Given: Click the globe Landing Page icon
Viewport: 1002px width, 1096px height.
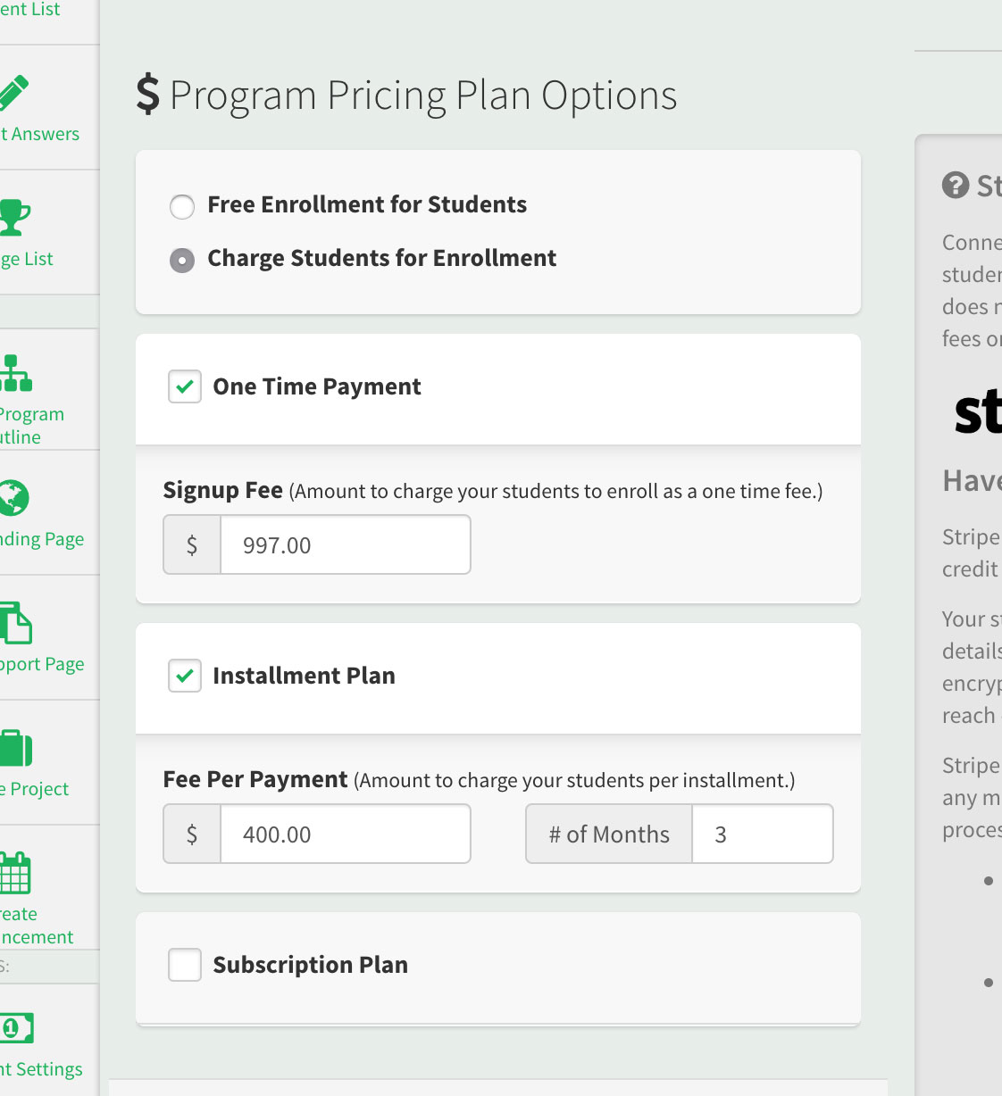Looking at the screenshot, I should tap(14, 498).
